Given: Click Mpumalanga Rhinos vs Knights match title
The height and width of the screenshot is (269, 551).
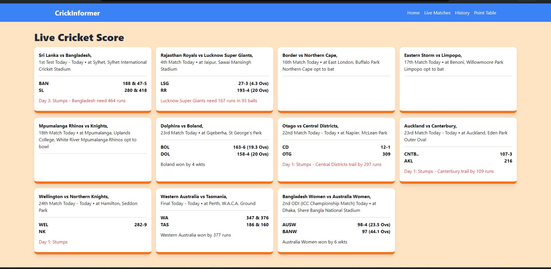Looking at the screenshot, I should click(x=73, y=126).
